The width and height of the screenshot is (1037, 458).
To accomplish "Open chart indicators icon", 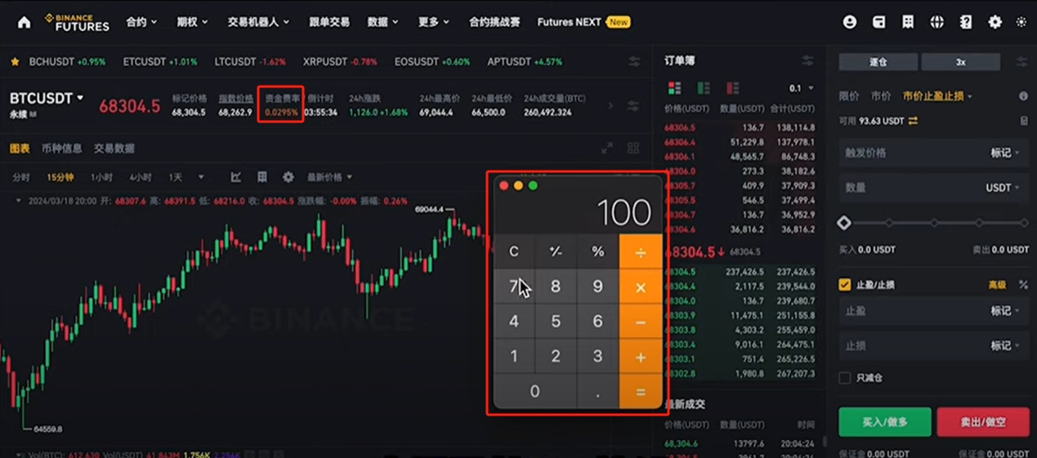I will pos(235,177).
